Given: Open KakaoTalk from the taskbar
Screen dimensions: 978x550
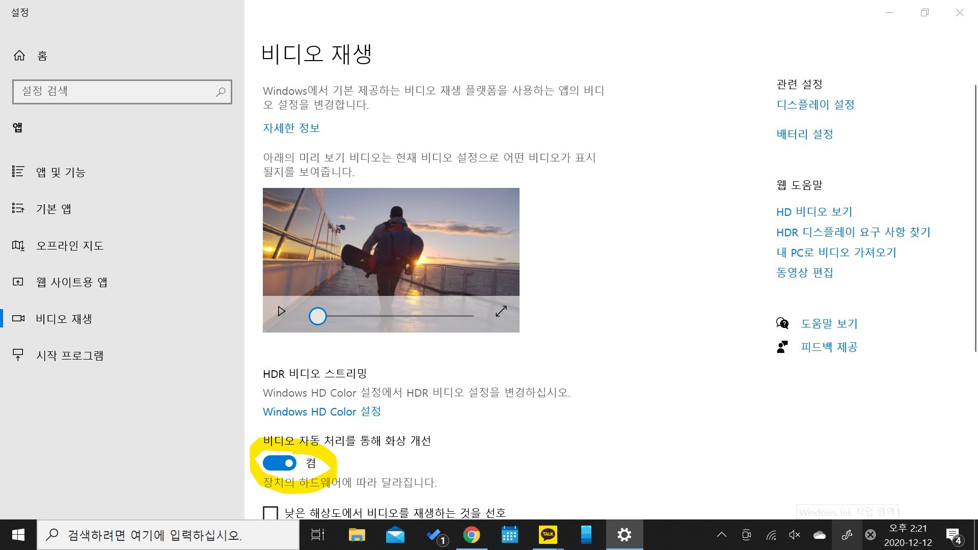Looking at the screenshot, I should [548, 535].
